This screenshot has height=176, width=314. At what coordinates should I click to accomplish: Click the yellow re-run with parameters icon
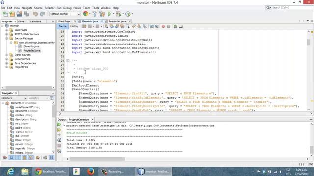tap(59, 130)
